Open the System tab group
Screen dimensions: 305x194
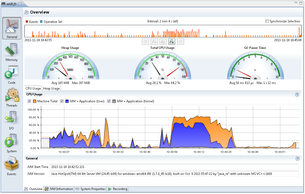pos(12,144)
